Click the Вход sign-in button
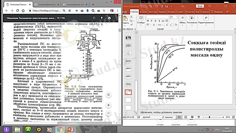 pyautogui.click(x=200, y=6)
